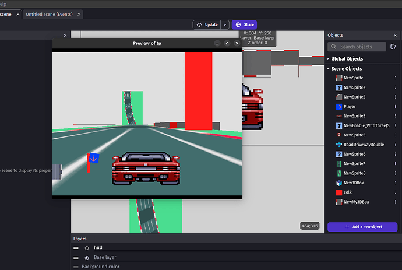Close the scene editor tab

click(x=18, y=15)
